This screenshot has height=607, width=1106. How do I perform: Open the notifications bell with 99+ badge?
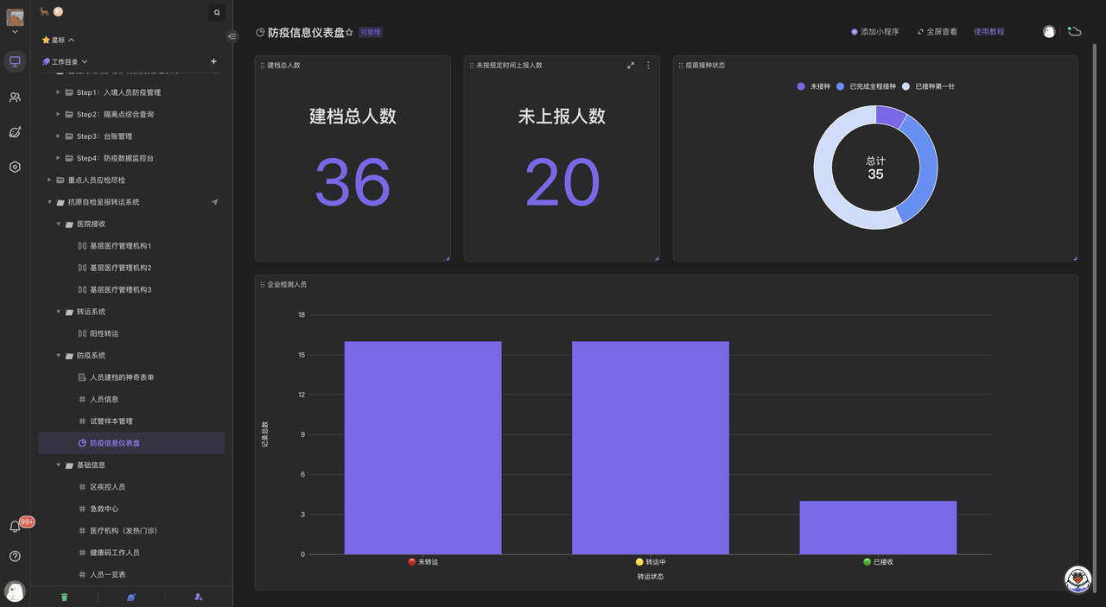pyautogui.click(x=15, y=527)
